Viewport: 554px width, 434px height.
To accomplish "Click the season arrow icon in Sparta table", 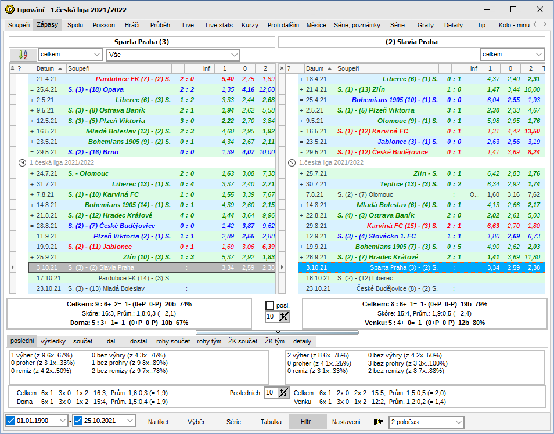I will [22, 163].
